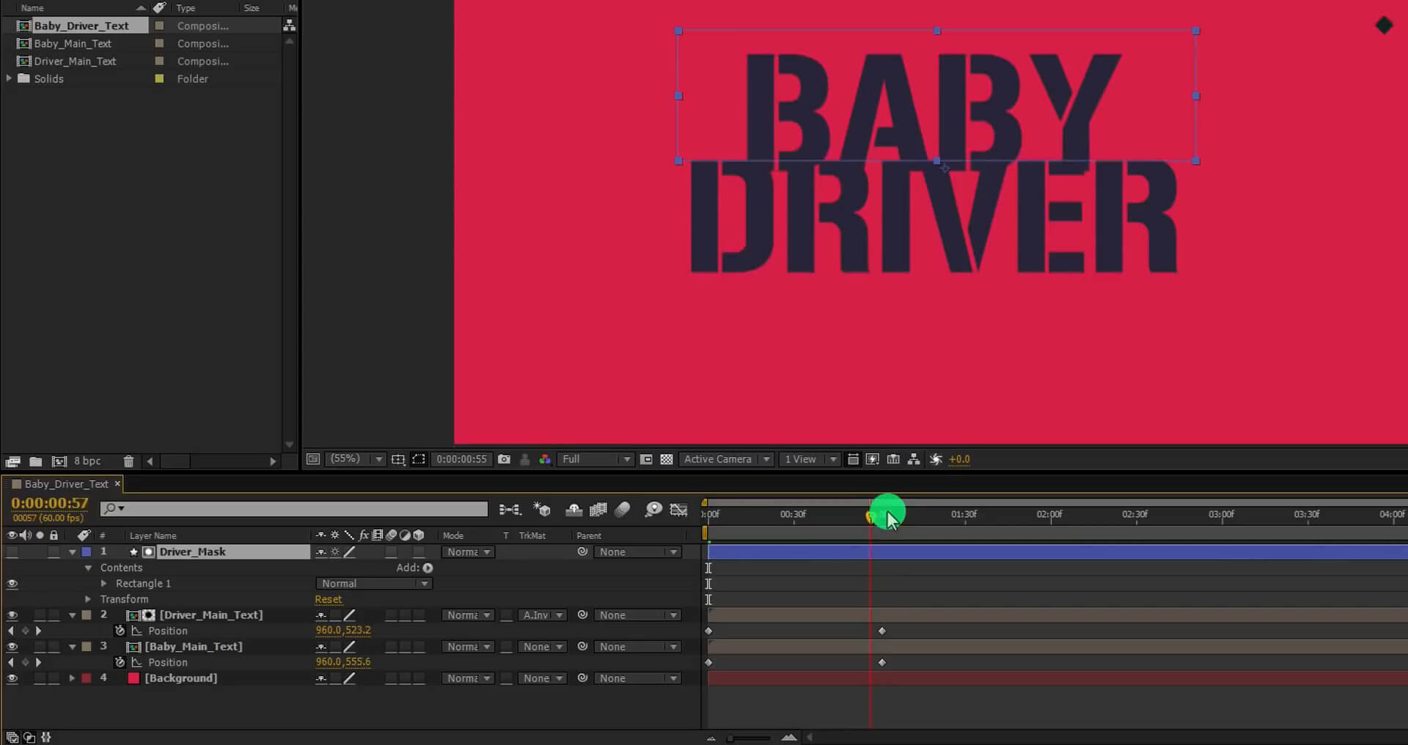Expand the Solids folder
1408x745 pixels.
click(9, 78)
